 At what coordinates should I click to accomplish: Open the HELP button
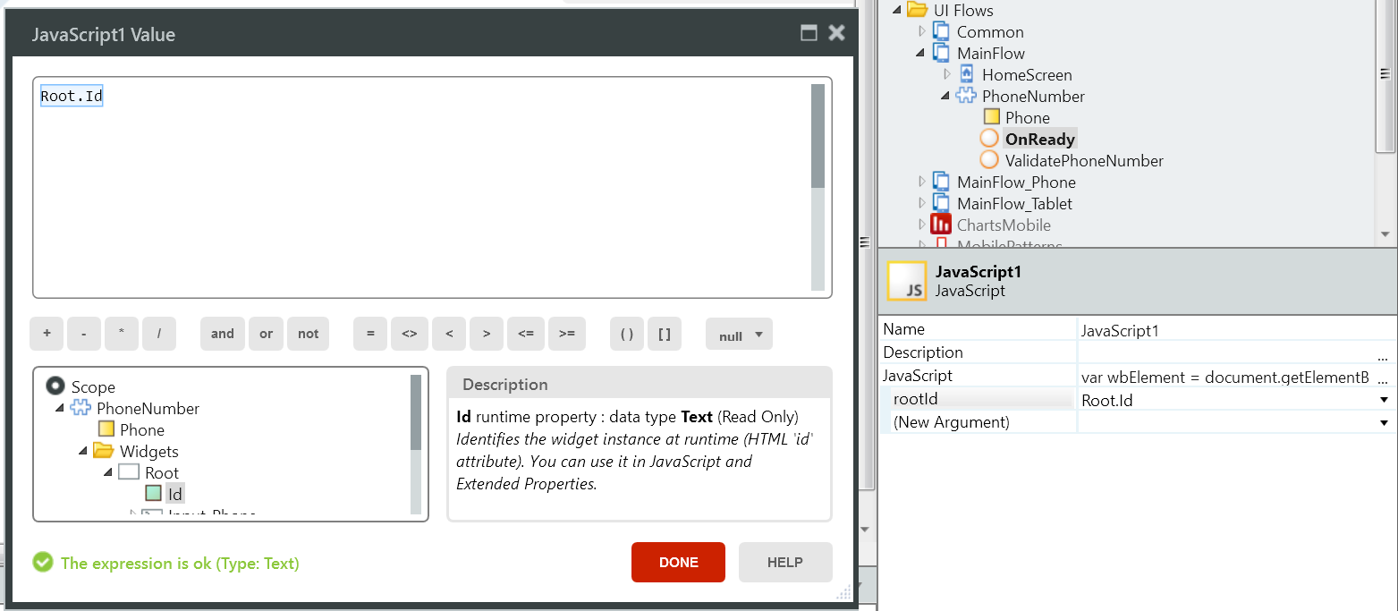click(784, 562)
